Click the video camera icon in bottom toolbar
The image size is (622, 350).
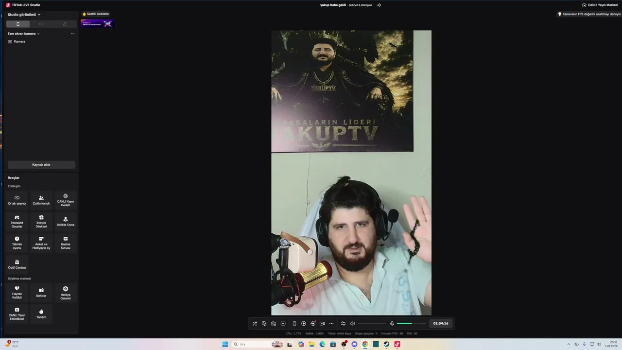pos(322,323)
